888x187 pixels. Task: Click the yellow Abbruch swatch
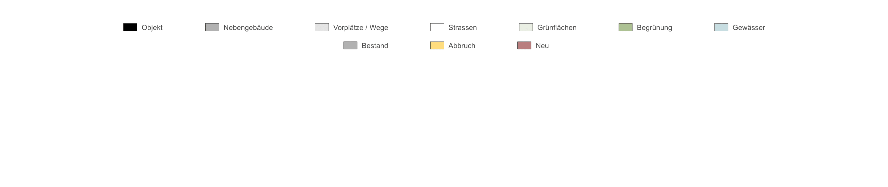(x=437, y=45)
